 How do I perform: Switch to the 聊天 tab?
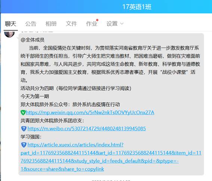(x=10, y=24)
